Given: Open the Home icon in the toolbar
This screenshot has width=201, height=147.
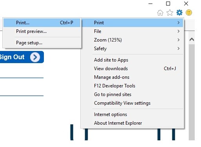Looking at the screenshot, I should (x=160, y=13).
